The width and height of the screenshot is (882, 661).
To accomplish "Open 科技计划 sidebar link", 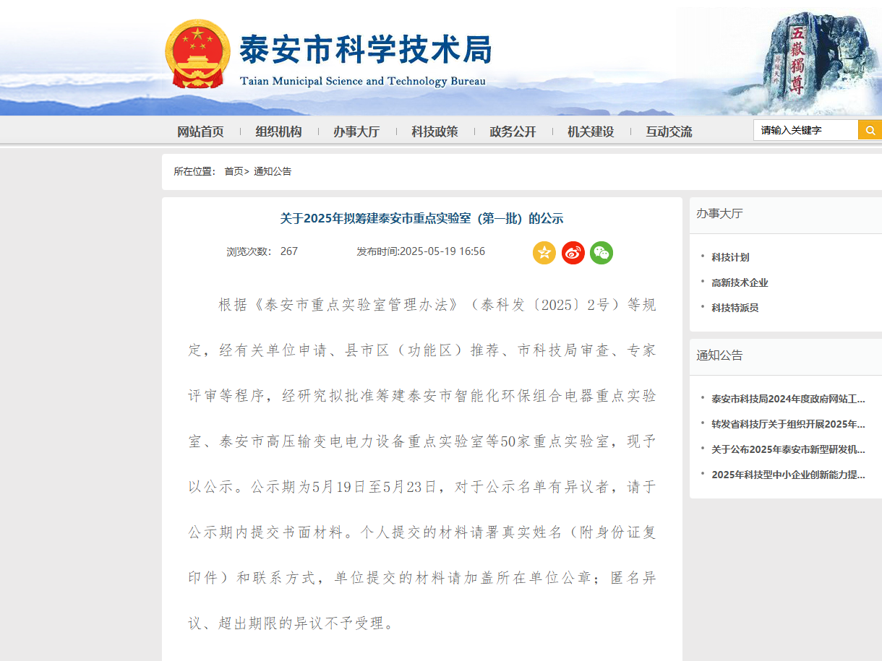I will click(730, 257).
